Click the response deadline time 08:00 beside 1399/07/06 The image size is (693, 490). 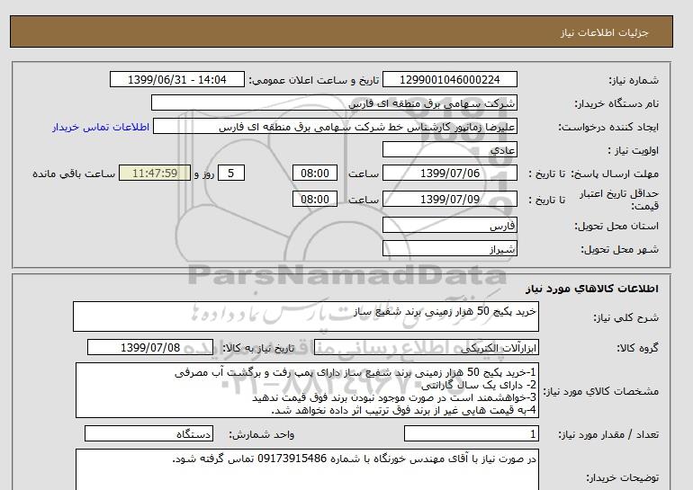(x=315, y=174)
